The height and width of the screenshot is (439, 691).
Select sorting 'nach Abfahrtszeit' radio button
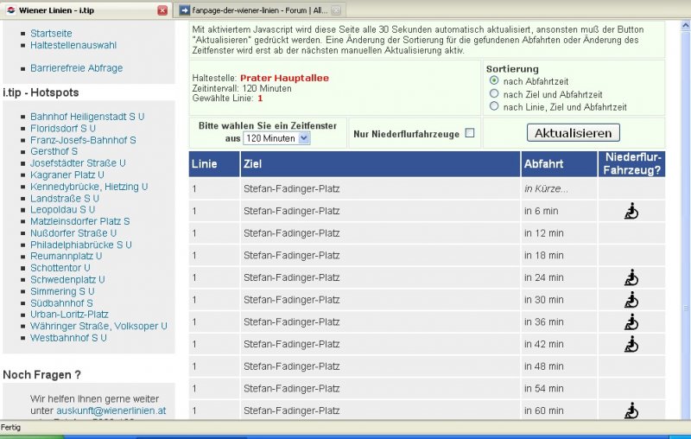[494, 80]
